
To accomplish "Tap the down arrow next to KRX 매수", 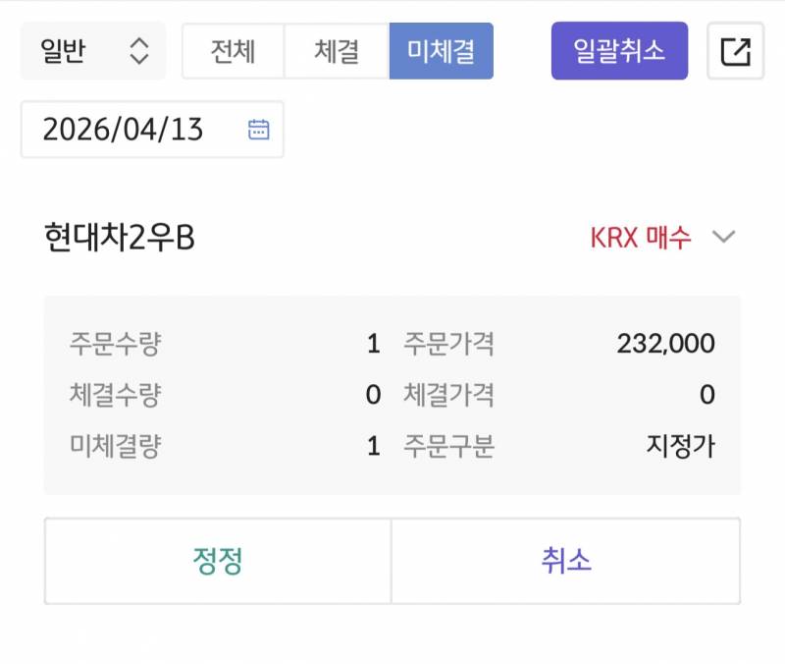I will (723, 236).
